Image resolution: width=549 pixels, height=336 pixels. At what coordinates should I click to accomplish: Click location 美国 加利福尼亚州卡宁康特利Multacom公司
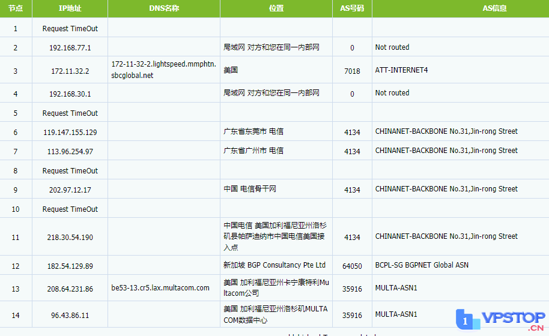pos(276,288)
